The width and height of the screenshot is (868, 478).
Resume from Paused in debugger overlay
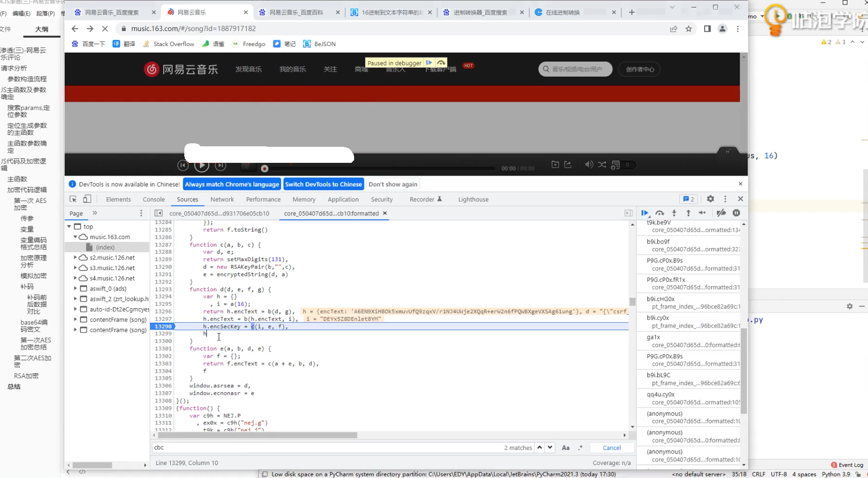(x=429, y=63)
